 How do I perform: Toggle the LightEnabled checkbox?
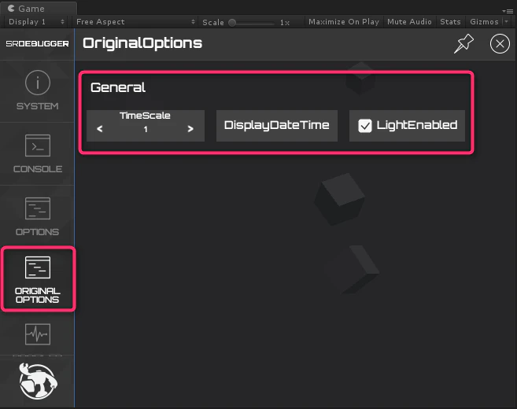click(x=364, y=126)
